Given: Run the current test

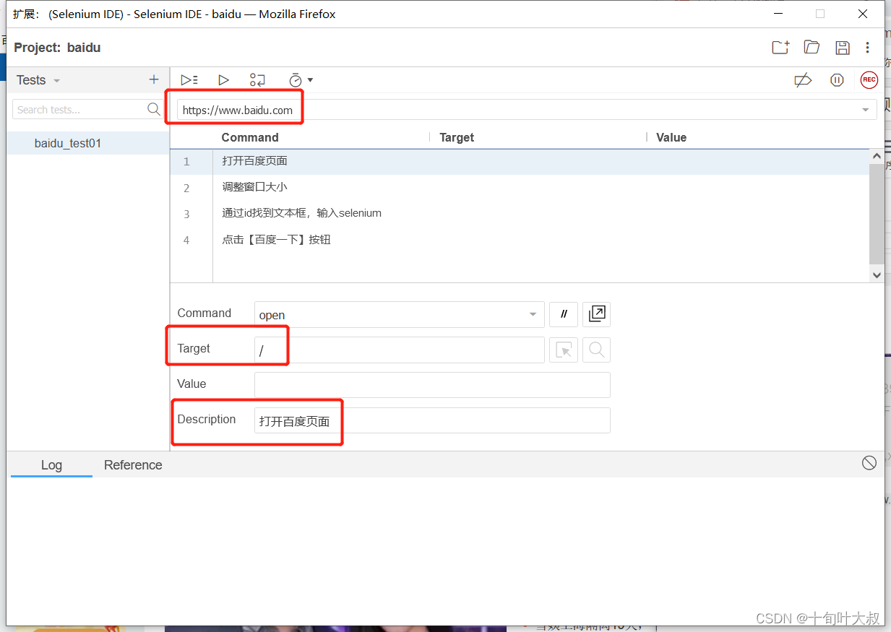Looking at the screenshot, I should [223, 80].
